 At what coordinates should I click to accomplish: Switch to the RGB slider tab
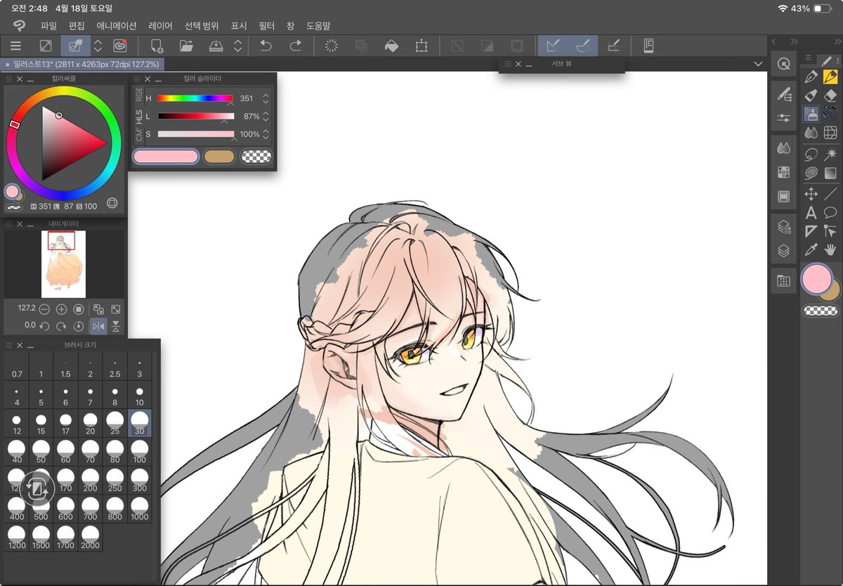139,95
